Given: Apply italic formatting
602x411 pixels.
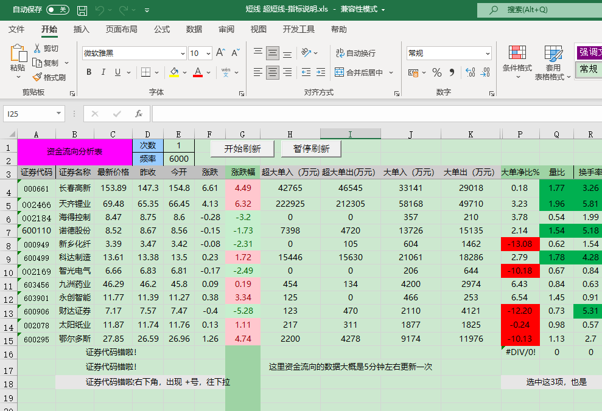Looking at the screenshot, I should pyautogui.click(x=102, y=72).
